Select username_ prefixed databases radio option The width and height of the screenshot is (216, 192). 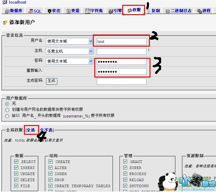point(7,116)
